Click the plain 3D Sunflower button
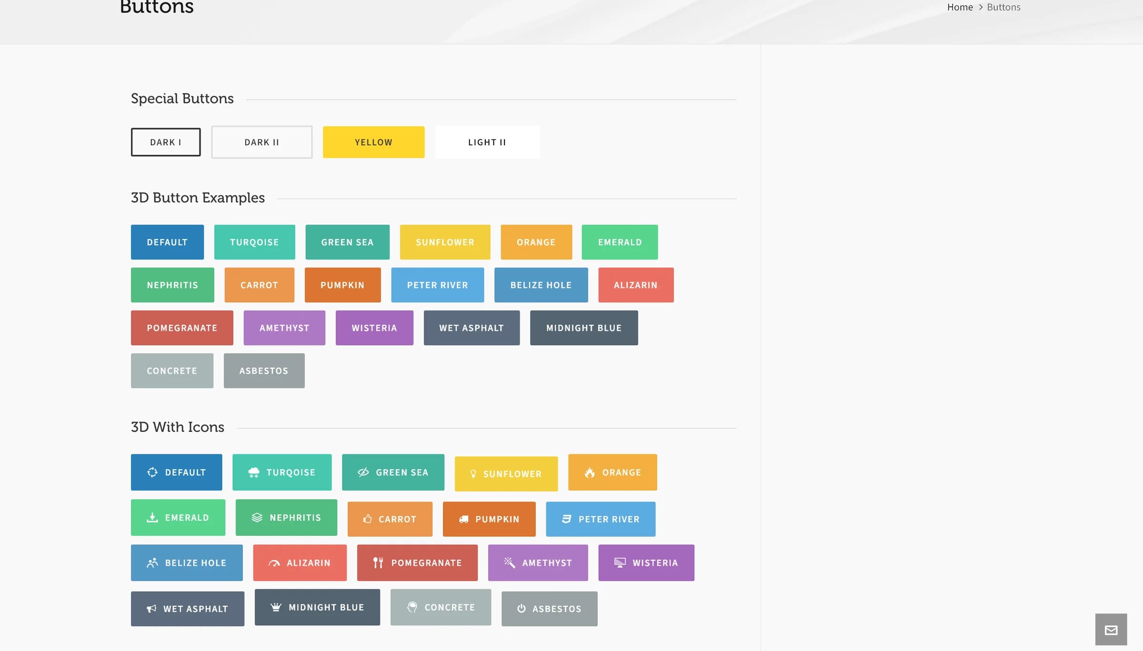Image resolution: width=1143 pixels, height=651 pixels. click(x=445, y=242)
